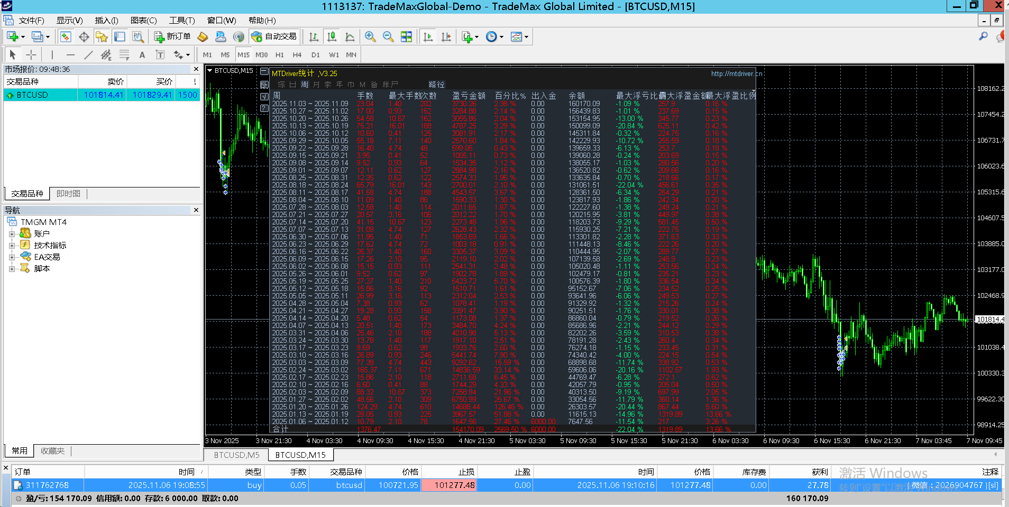
Task: Toggle chart auto-scroll button
Action: tap(428, 36)
